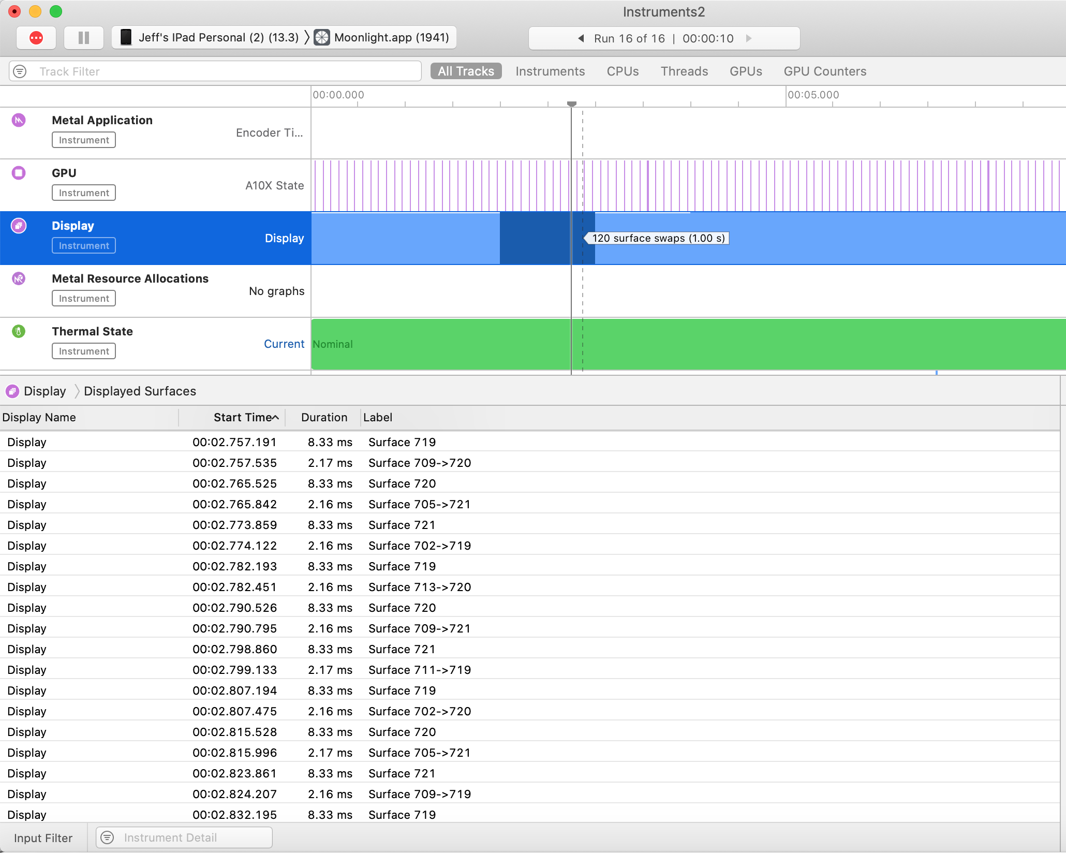Switch to the Instruments tab

[550, 71]
